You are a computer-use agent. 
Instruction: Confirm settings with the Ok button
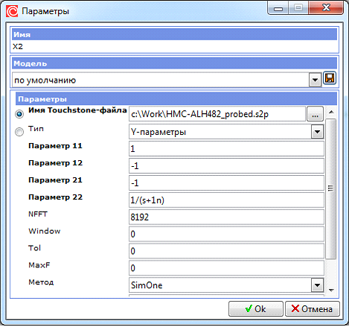pyautogui.click(x=256, y=309)
